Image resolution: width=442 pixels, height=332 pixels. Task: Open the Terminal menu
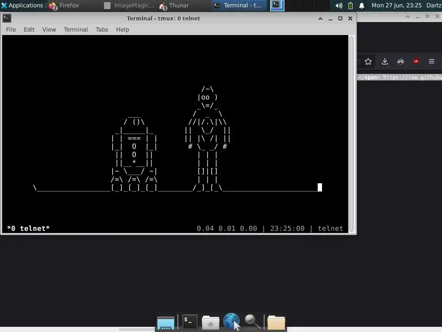[76, 29]
